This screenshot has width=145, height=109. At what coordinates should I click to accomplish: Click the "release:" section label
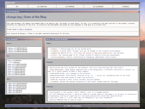click(x=9, y=43)
